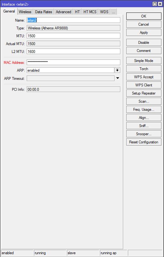This screenshot has width=164, height=257.
Task: Click the Type field value
Action: (74, 28)
